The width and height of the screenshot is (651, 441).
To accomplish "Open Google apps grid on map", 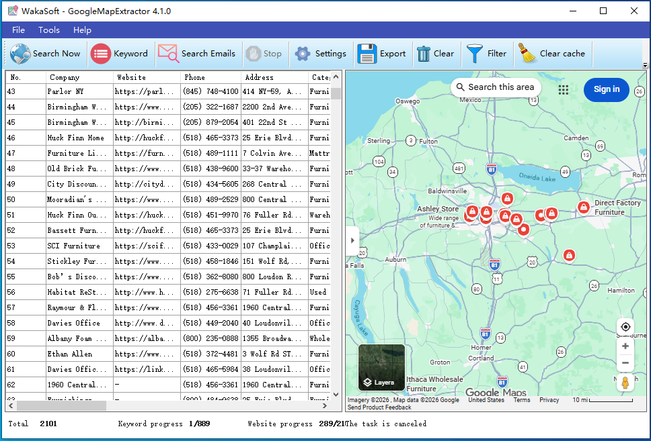I will [564, 89].
